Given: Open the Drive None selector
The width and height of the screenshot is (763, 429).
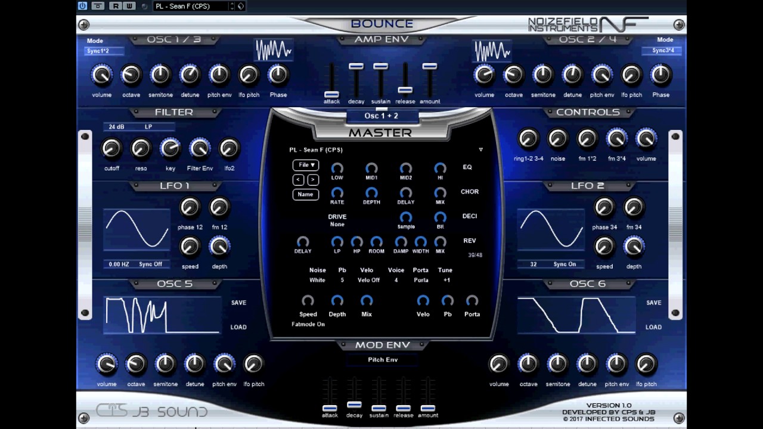Looking at the screenshot, I should tap(337, 225).
